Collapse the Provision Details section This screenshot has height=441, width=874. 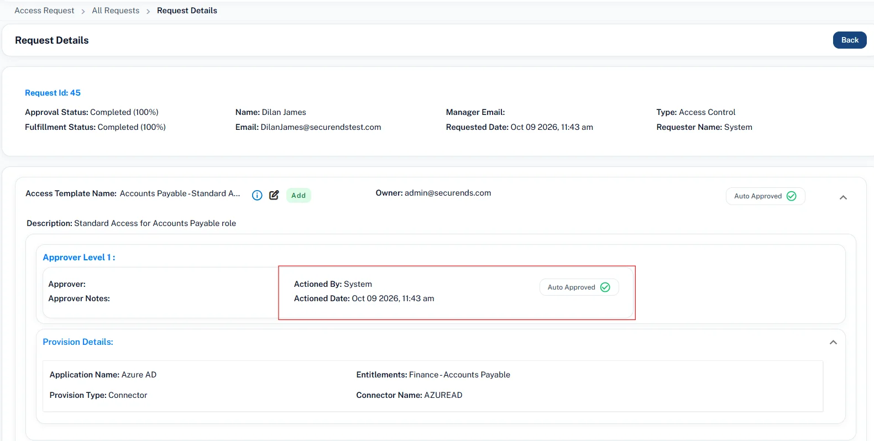(833, 343)
